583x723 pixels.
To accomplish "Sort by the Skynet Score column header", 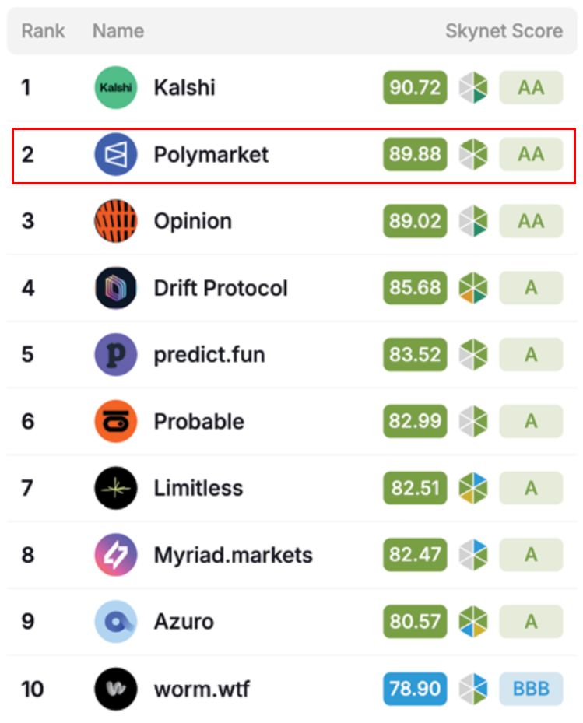I will [x=504, y=31].
